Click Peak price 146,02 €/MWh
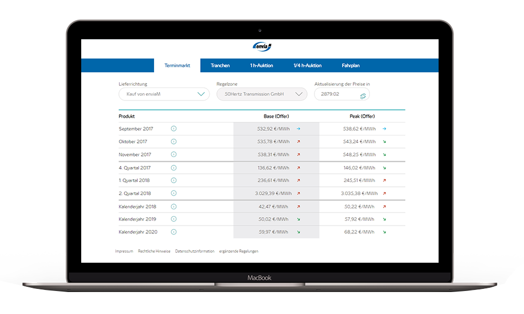 [x=359, y=168]
